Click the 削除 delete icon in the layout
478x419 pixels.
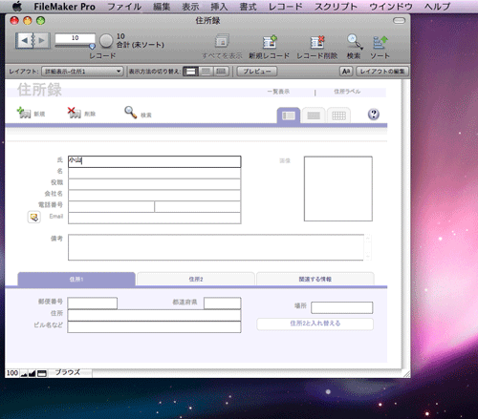75,113
